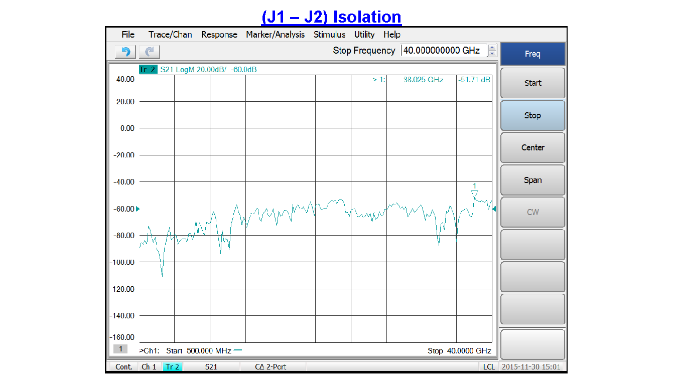Image resolution: width=673 pixels, height=382 pixels.
Task: Open the Trace/Chan menu
Action: 171,35
